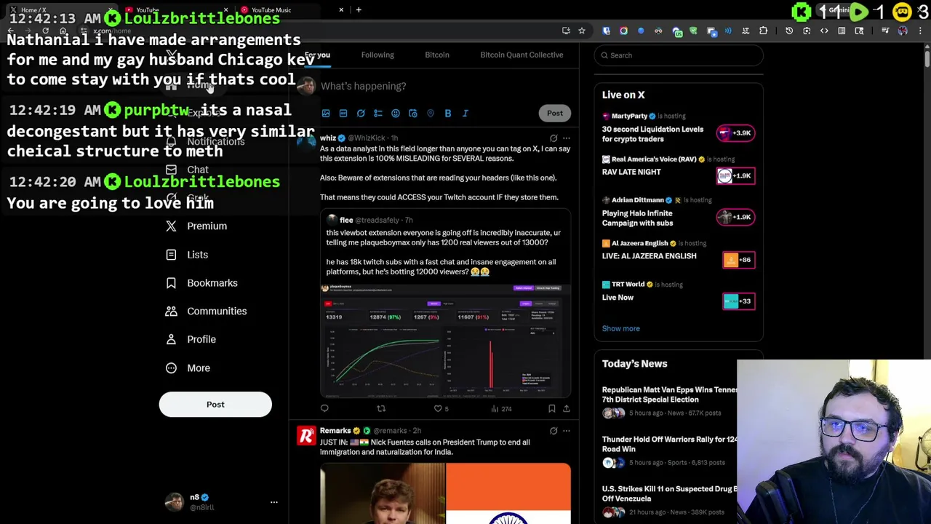Viewport: 931px width, 524px height.
Task: Open Premium from the sidebar
Action: 196,226
